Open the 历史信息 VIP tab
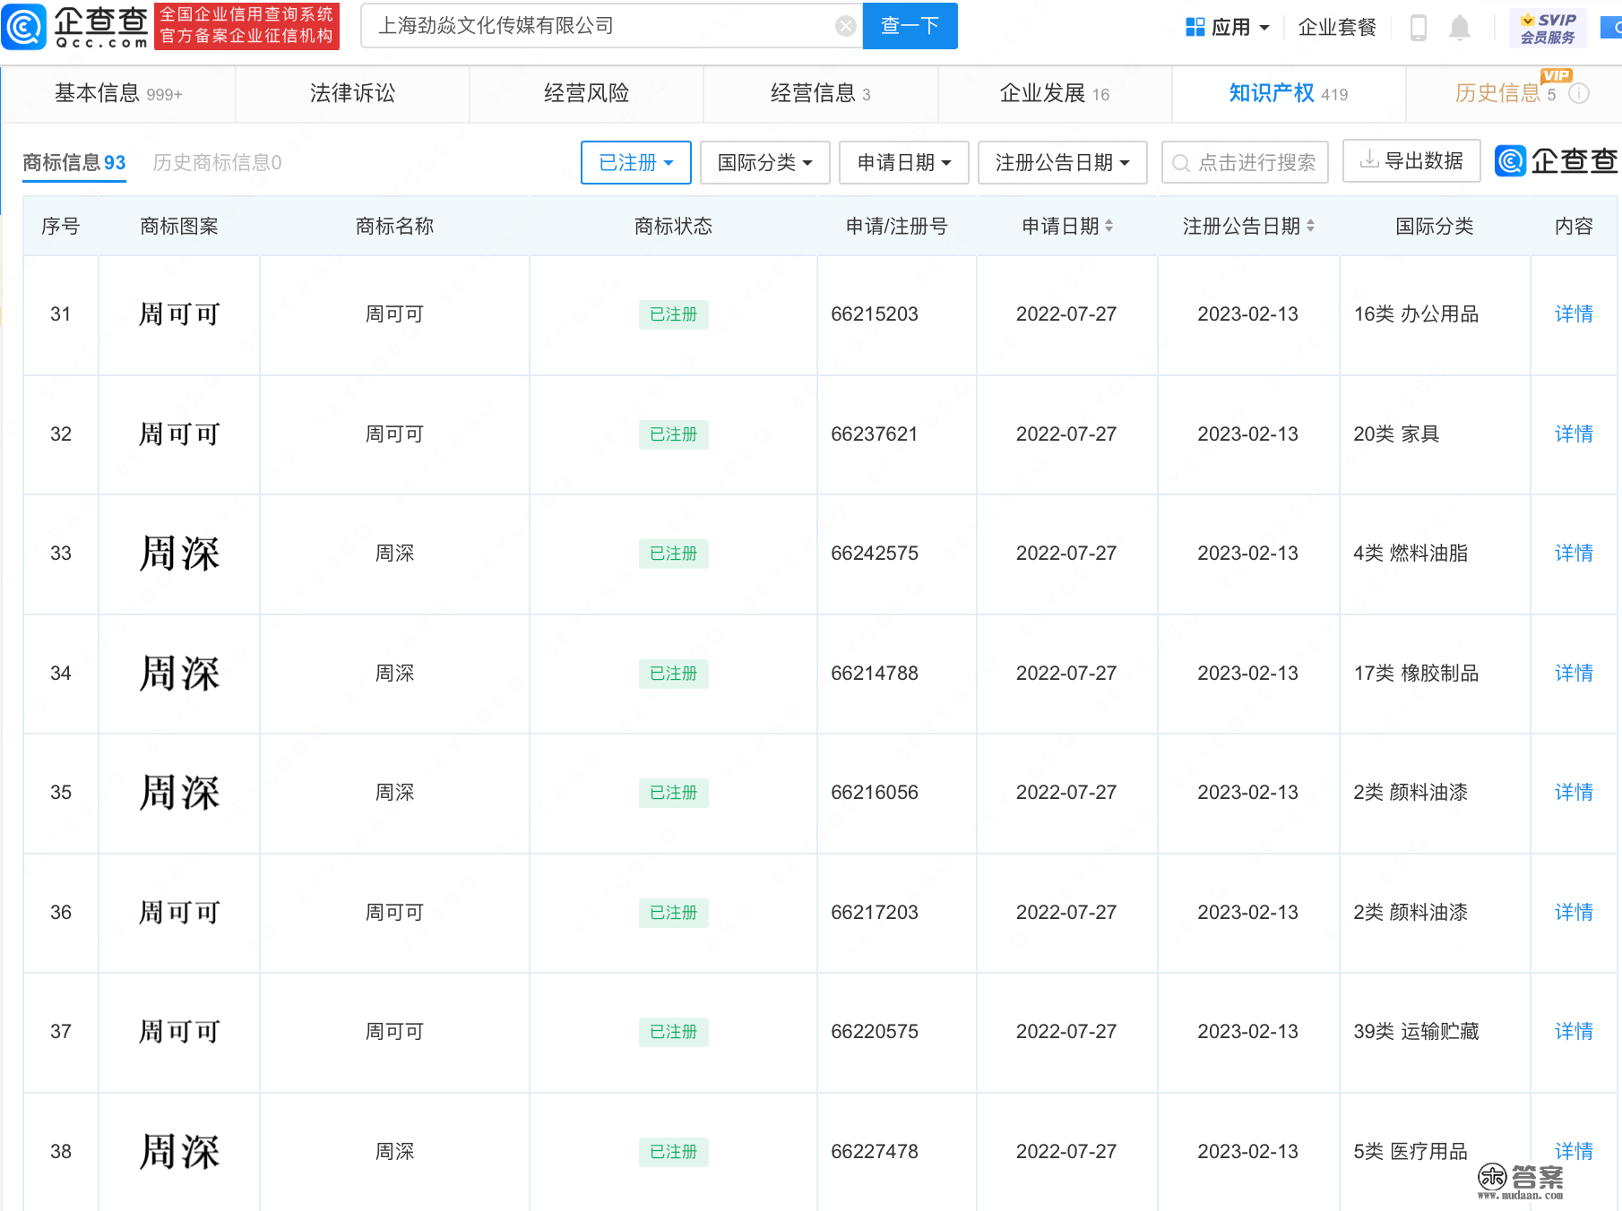 tap(1514, 93)
